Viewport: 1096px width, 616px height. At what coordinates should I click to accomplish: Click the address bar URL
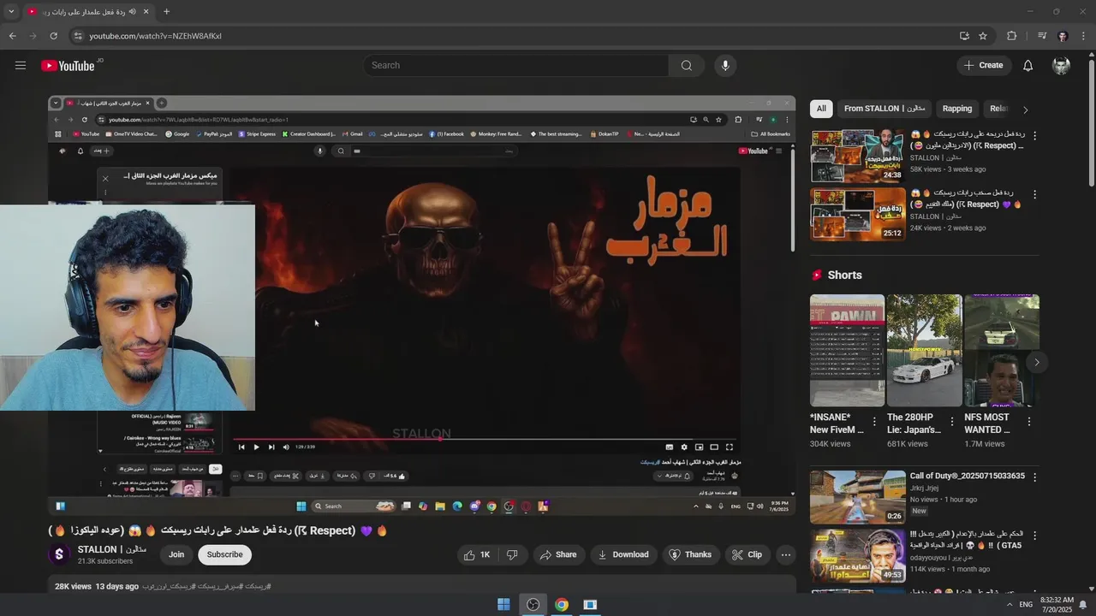(155, 36)
